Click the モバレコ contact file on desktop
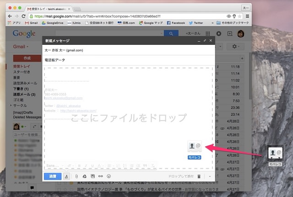This screenshot has height=197, width=293. 275,155
